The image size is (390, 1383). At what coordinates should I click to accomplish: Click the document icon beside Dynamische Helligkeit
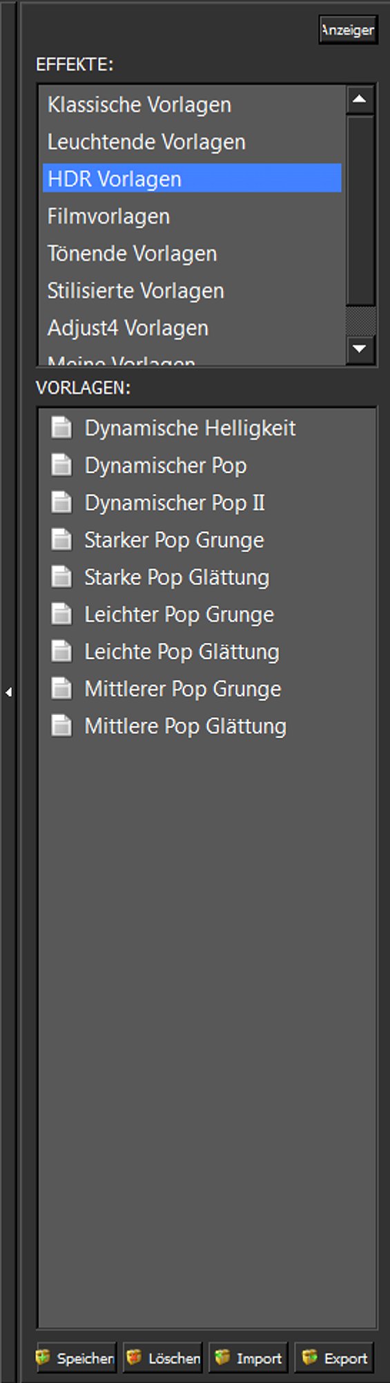(x=61, y=428)
